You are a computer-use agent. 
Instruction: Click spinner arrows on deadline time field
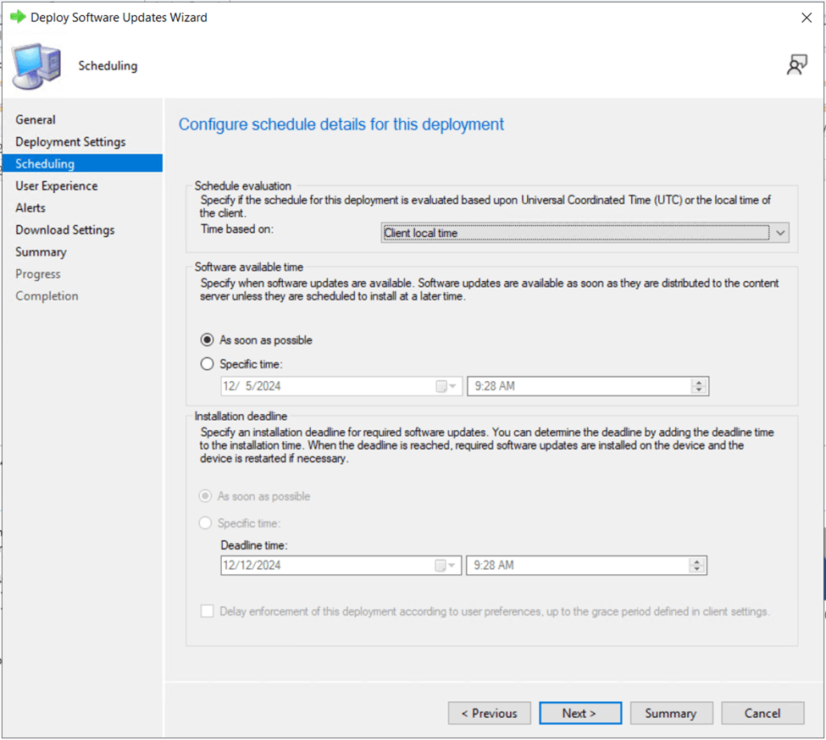[x=697, y=566]
